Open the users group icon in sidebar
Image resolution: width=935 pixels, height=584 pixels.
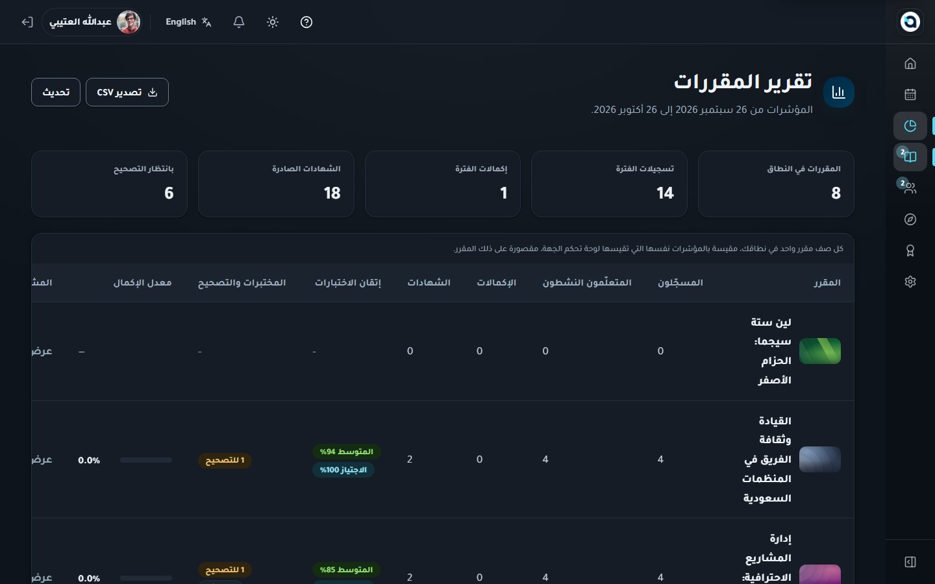pyautogui.click(x=910, y=188)
